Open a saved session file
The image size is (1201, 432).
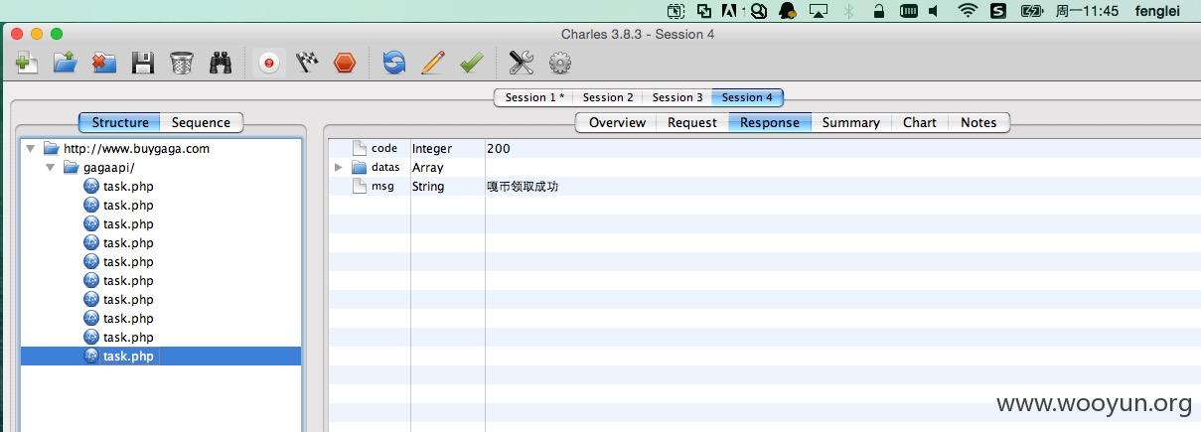click(66, 64)
